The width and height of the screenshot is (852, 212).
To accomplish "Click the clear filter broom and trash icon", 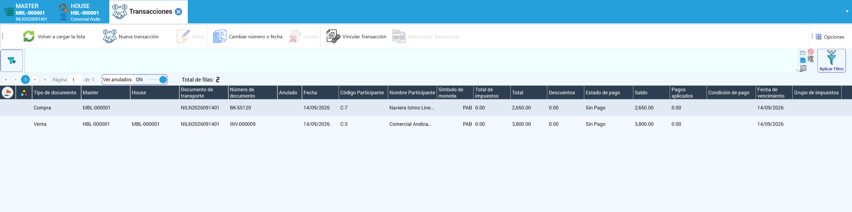I will click(803, 68).
